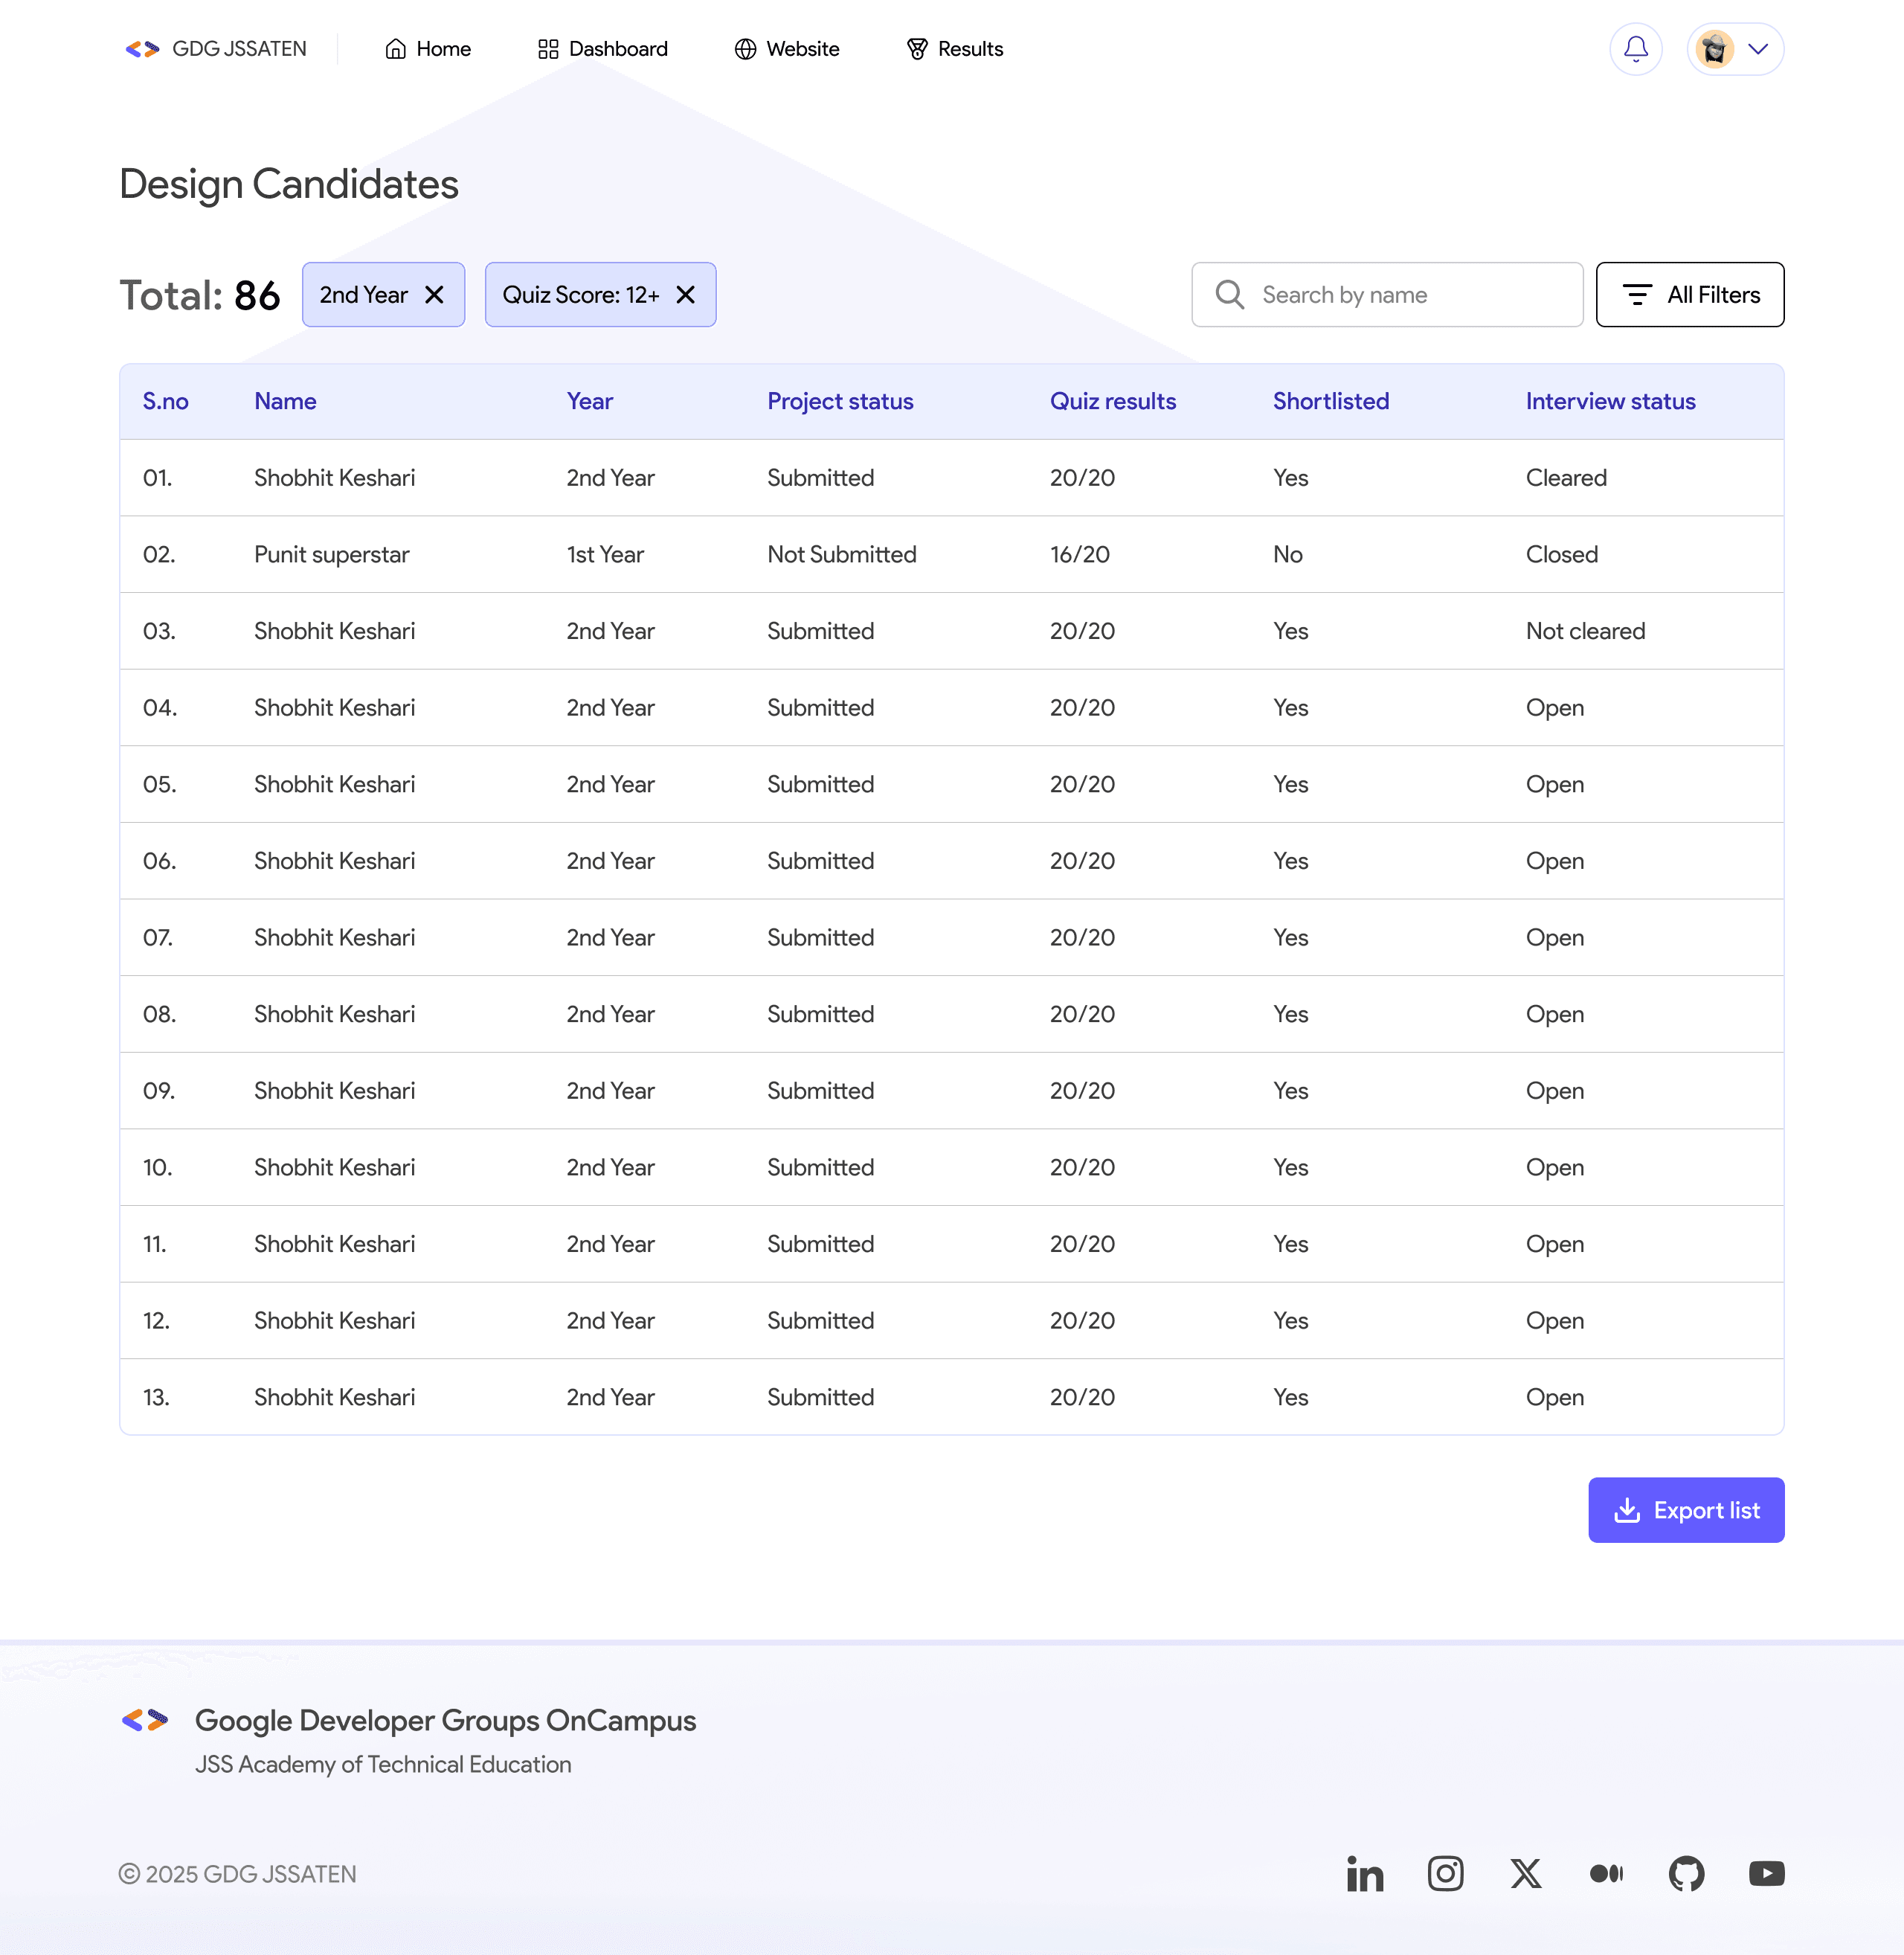Image resolution: width=1904 pixels, height=1955 pixels.
Task: Go to the Dashboard nav item
Action: pos(602,49)
